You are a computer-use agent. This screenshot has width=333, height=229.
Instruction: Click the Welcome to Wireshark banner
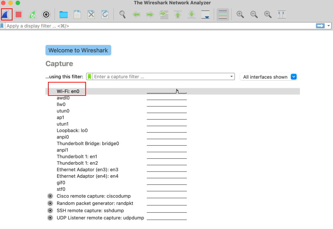[x=78, y=50]
